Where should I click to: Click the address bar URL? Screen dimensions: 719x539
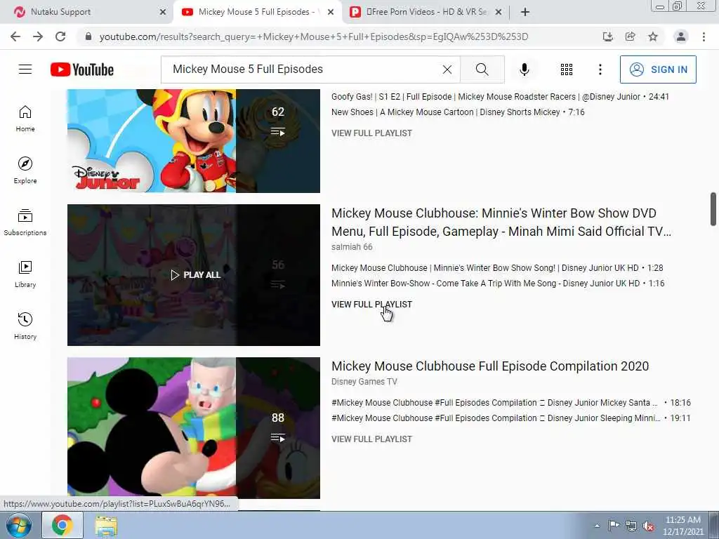(x=314, y=36)
